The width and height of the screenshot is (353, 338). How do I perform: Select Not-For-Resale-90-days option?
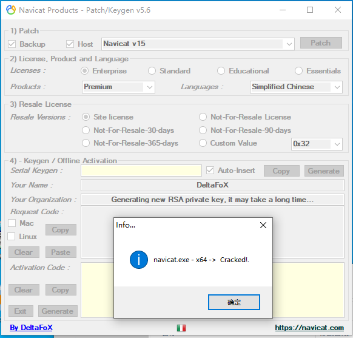click(203, 130)
